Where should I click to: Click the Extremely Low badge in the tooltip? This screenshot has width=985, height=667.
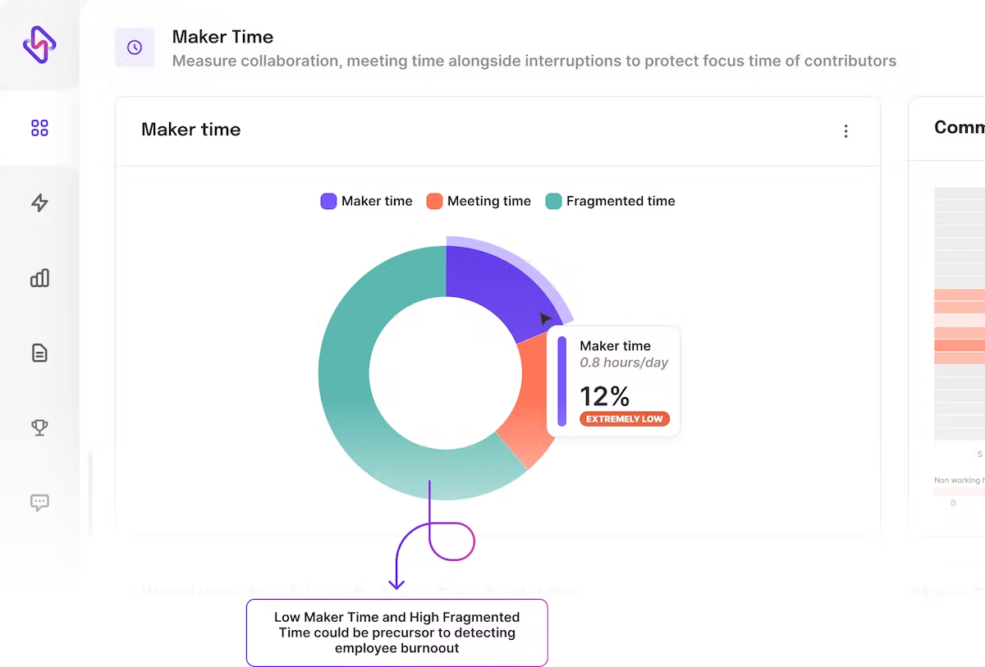624,419
